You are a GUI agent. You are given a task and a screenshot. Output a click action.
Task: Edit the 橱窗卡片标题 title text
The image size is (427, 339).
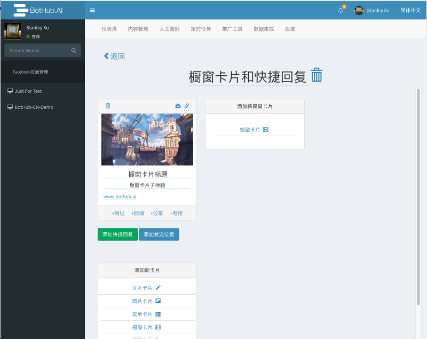(148, 174)
